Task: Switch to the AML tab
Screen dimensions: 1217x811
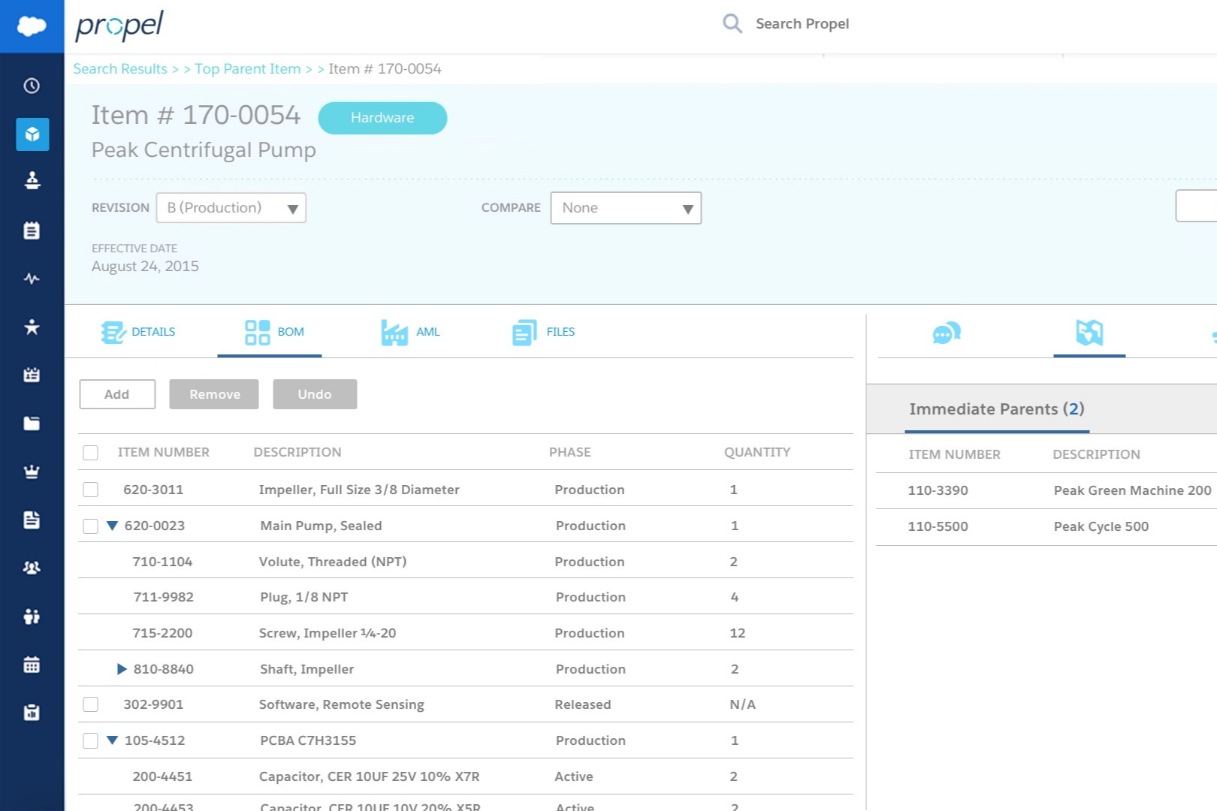Action: coord(411,331)
